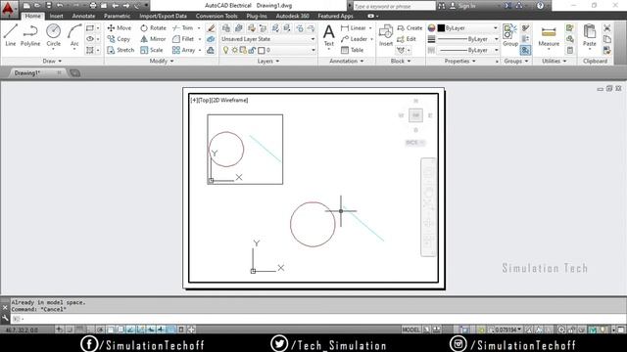Expand the Block panel
This screenshot has height=352, width=627.
click(x=401, y=61)
